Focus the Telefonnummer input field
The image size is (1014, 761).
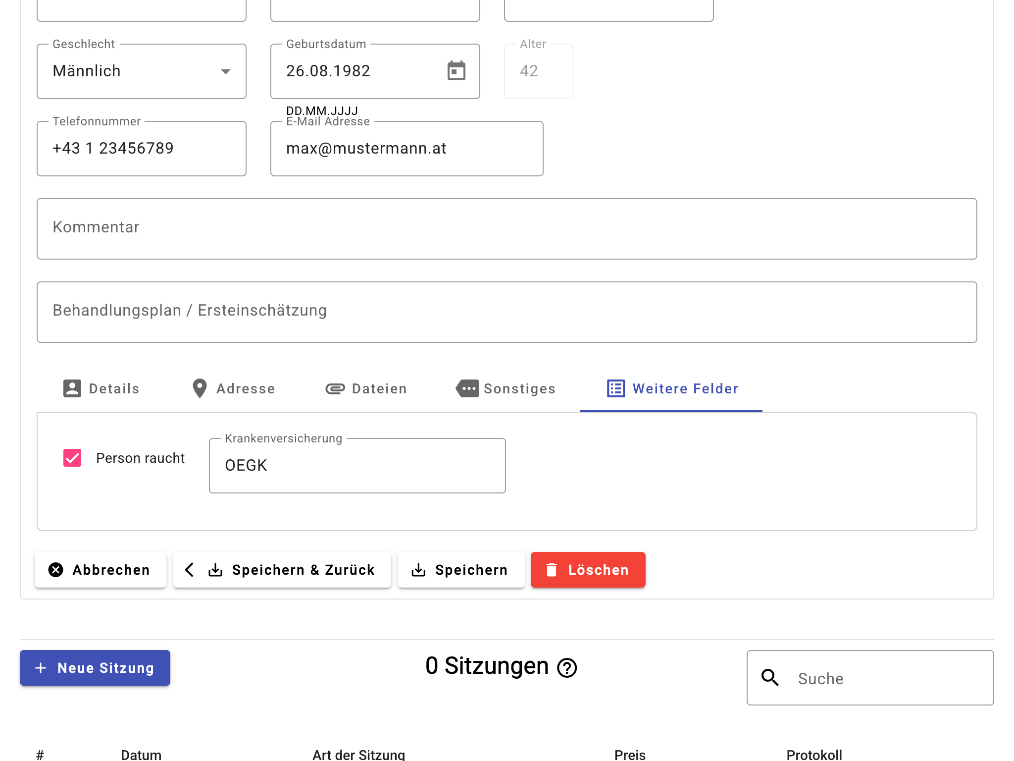pos(142,149)
